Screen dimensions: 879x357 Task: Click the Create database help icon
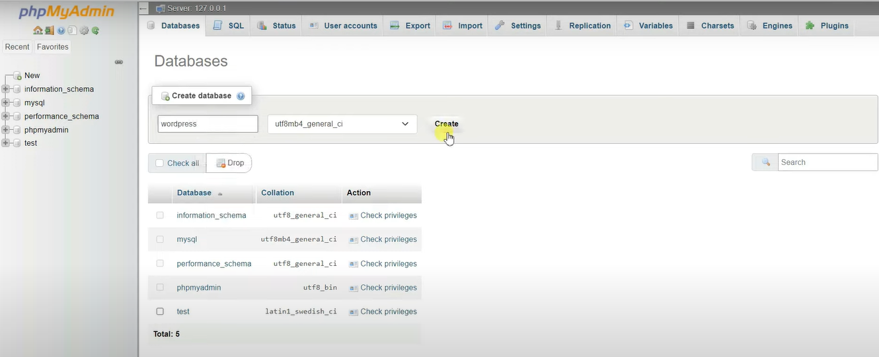[241, 96]
